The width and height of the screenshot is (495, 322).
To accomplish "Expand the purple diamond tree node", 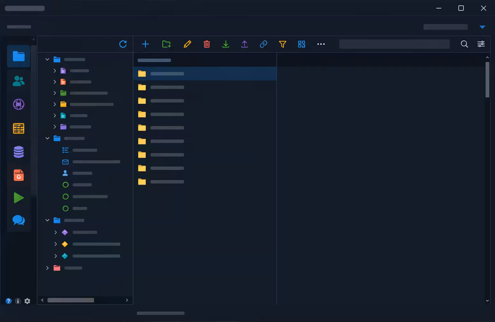I will tap(55, 232).
